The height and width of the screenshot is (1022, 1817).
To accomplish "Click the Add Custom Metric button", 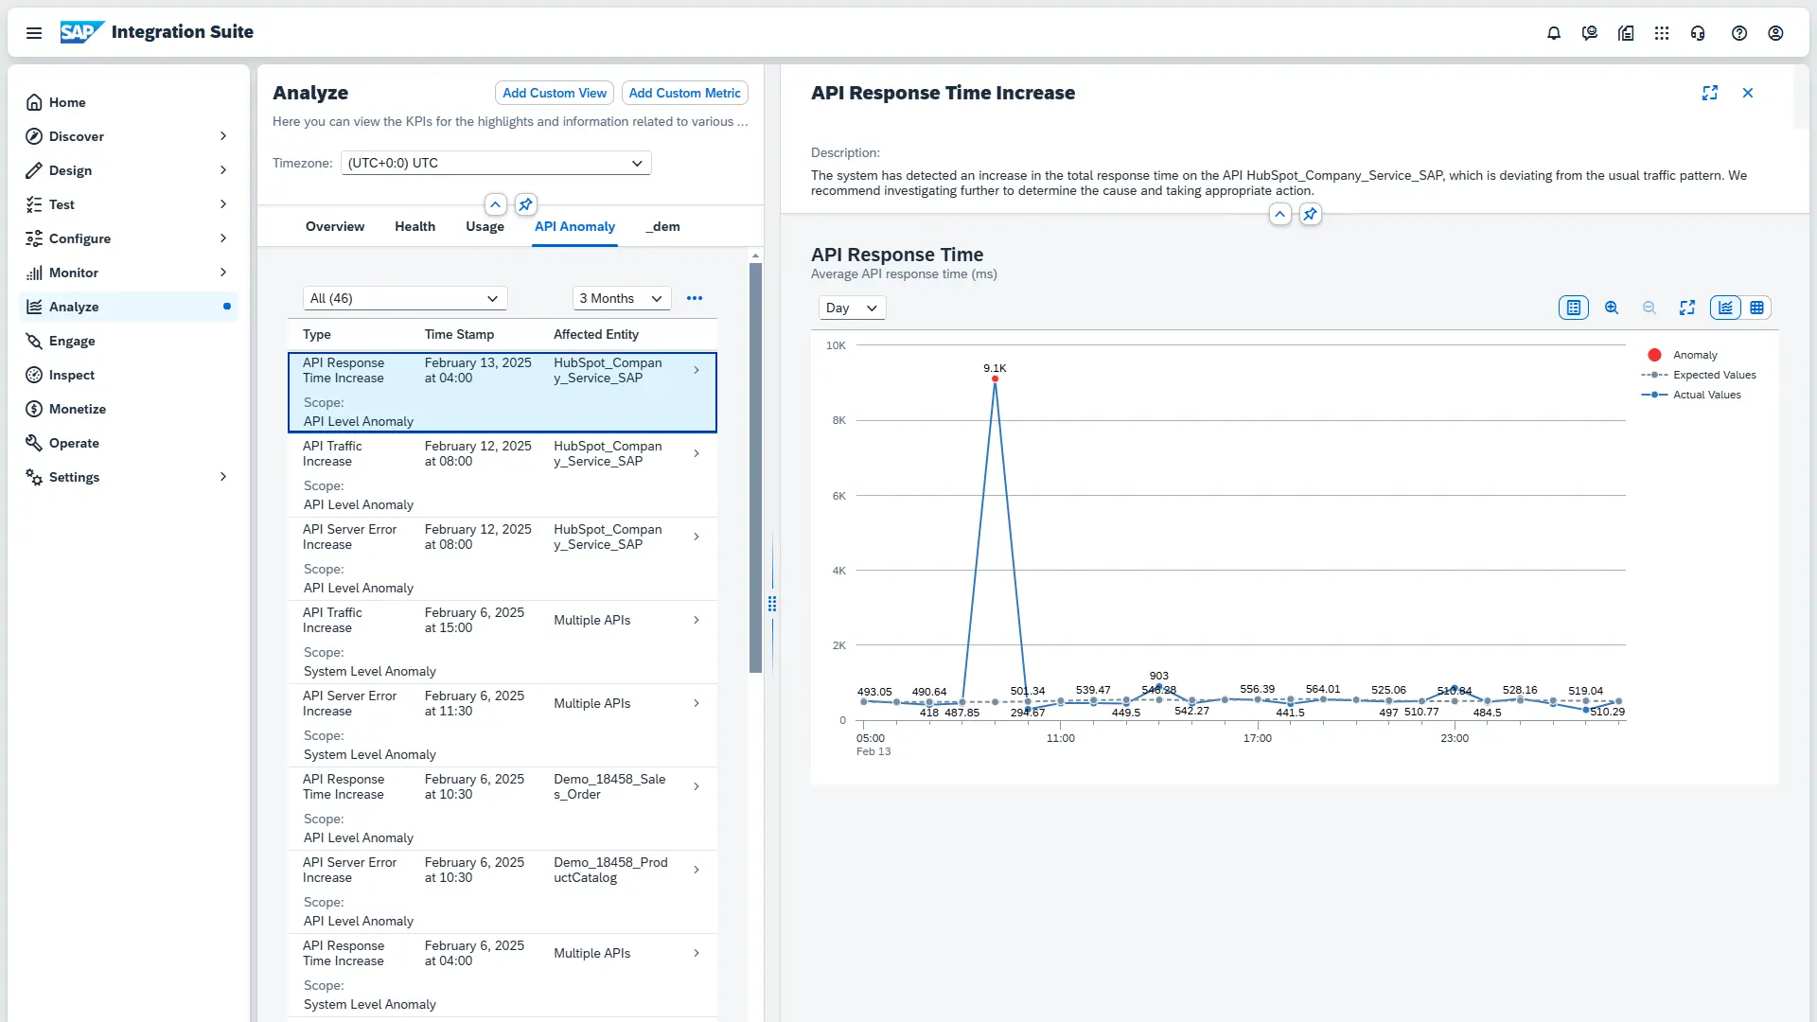I will click(x=684, y=93).
